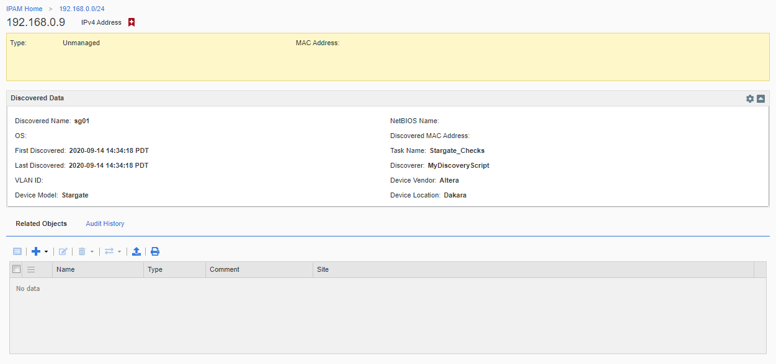
Task: Click the red bookmark icon beside IPv4 Address
Action: click(x=132, y=22)
